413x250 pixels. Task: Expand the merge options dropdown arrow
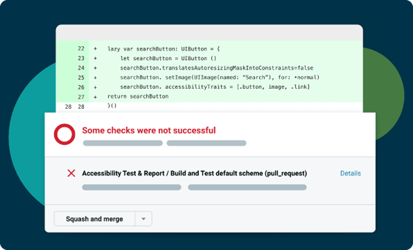pyautogui.click(x=144, y=219)
